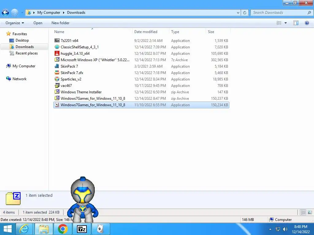Open the Windows Start button
Screen dimensions: 314x235
(7, 229)
